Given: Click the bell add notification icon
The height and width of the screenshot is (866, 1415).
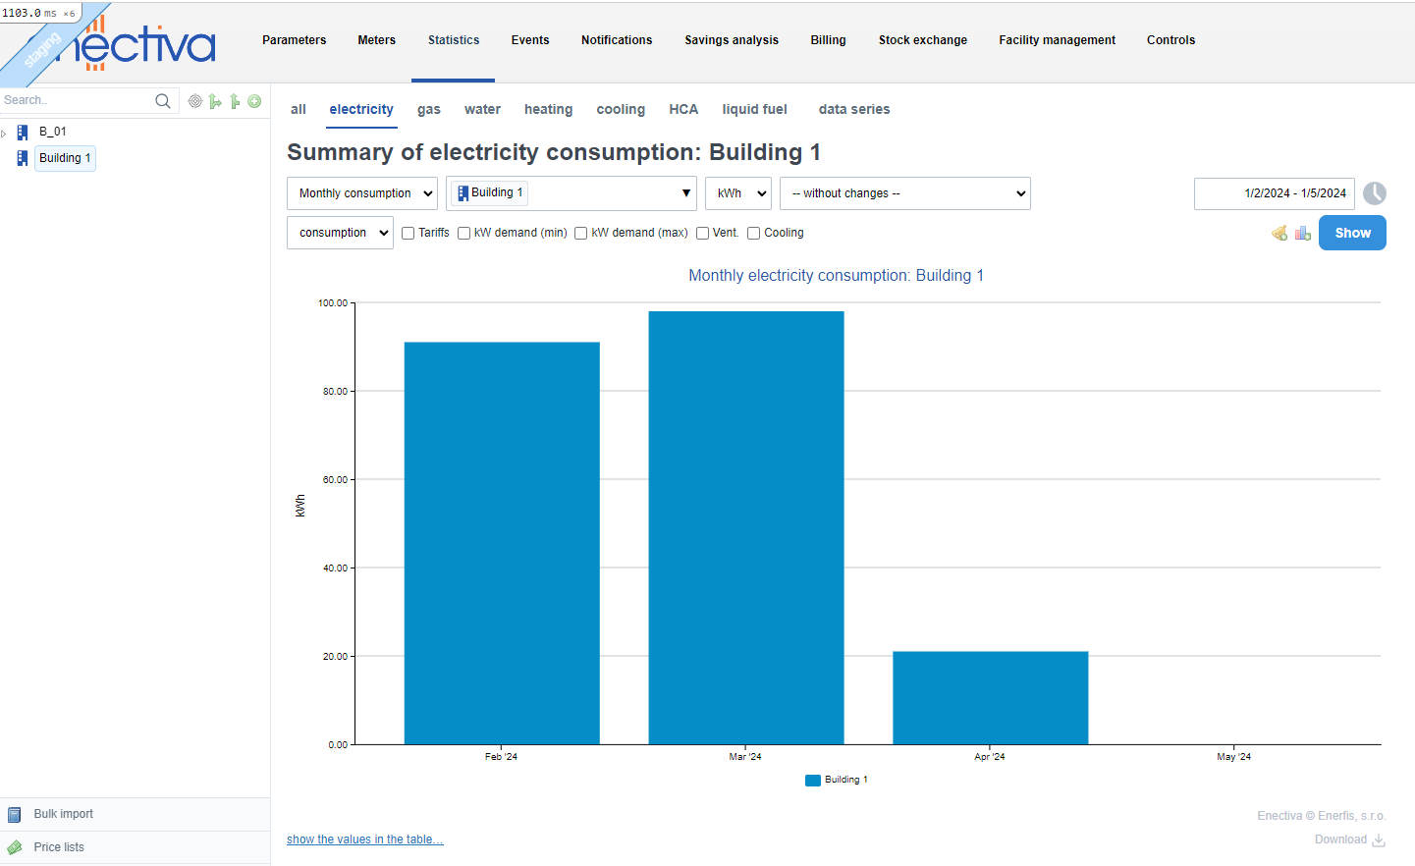Looking at the screenshot, I should click(x=1279, y=233).
